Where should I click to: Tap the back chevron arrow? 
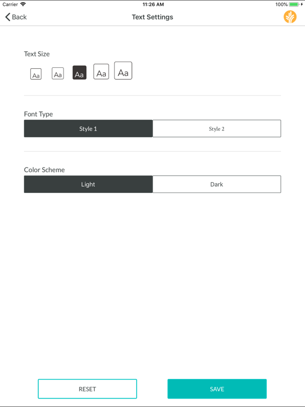(x=7, y=17)
